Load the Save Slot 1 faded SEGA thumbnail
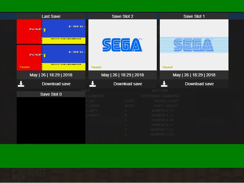 tap(194, 45)
